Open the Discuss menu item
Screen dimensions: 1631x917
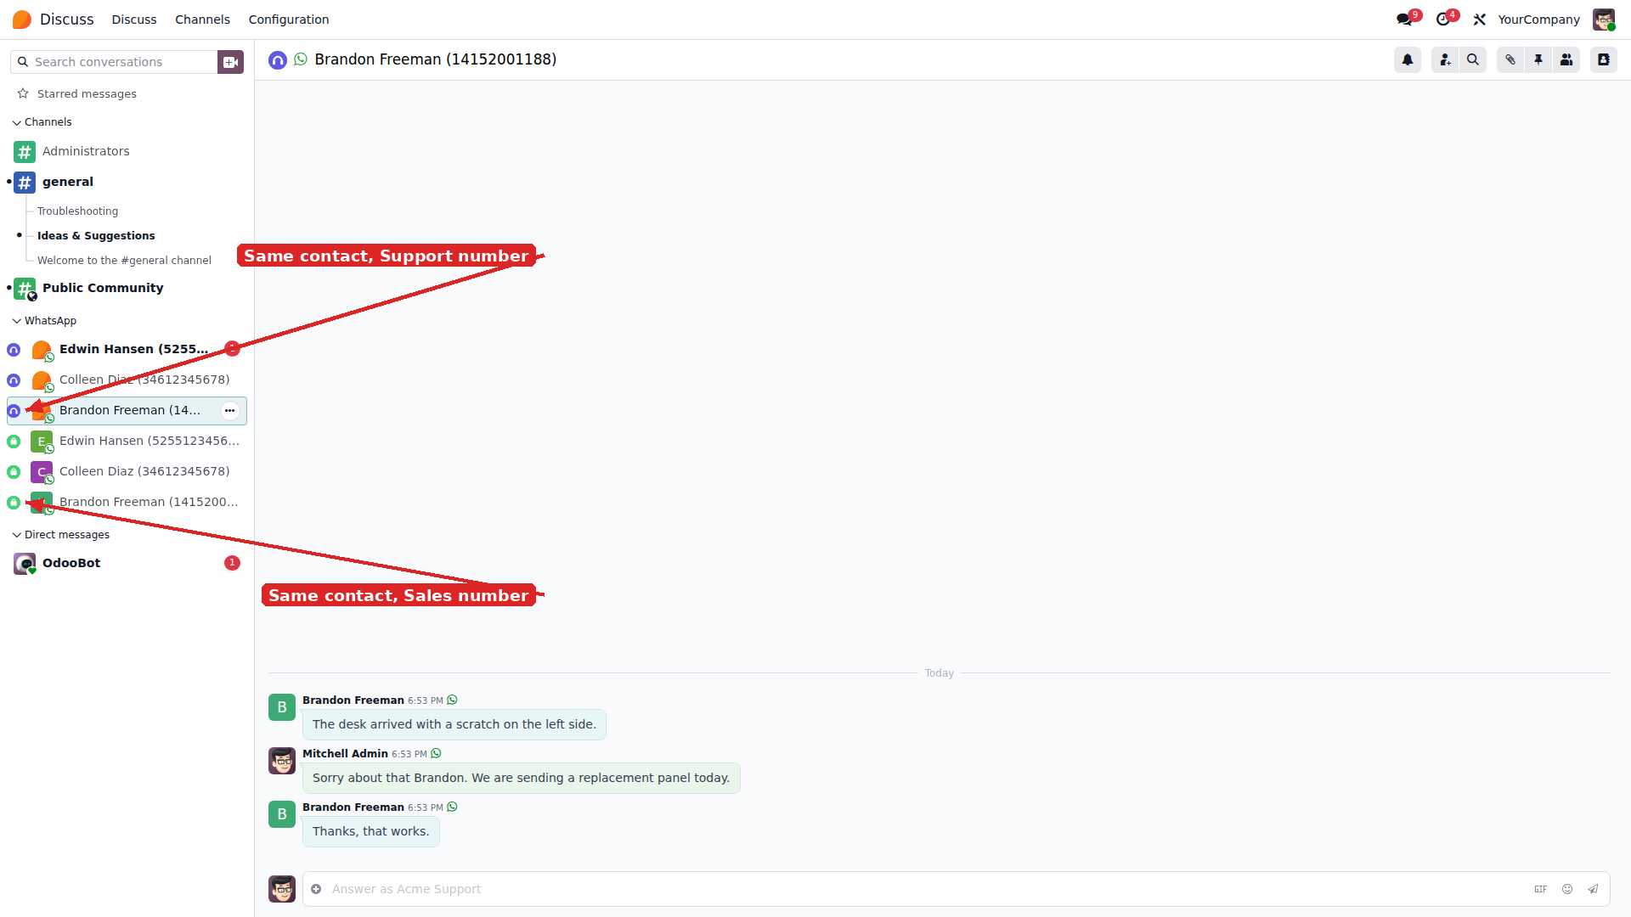(x=134, y=20)
